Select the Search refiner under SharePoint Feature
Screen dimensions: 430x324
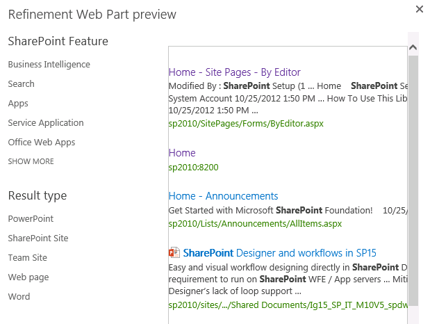(21, 83)
